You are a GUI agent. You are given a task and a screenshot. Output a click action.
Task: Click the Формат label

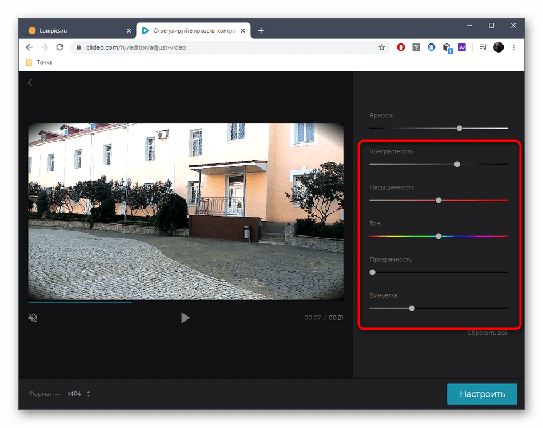click(40, 394)
